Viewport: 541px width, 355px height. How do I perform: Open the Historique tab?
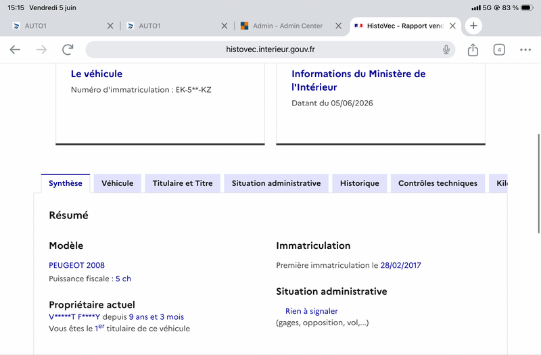coord(360,183)
